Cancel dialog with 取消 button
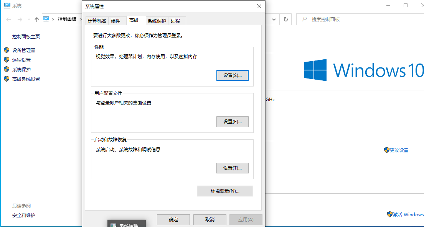 [210, 220]
